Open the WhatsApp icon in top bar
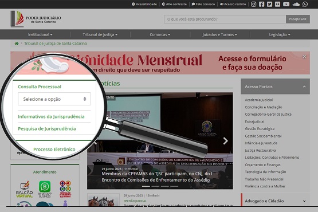This screenshot has height=212, width=318. (x=305, y=4)
